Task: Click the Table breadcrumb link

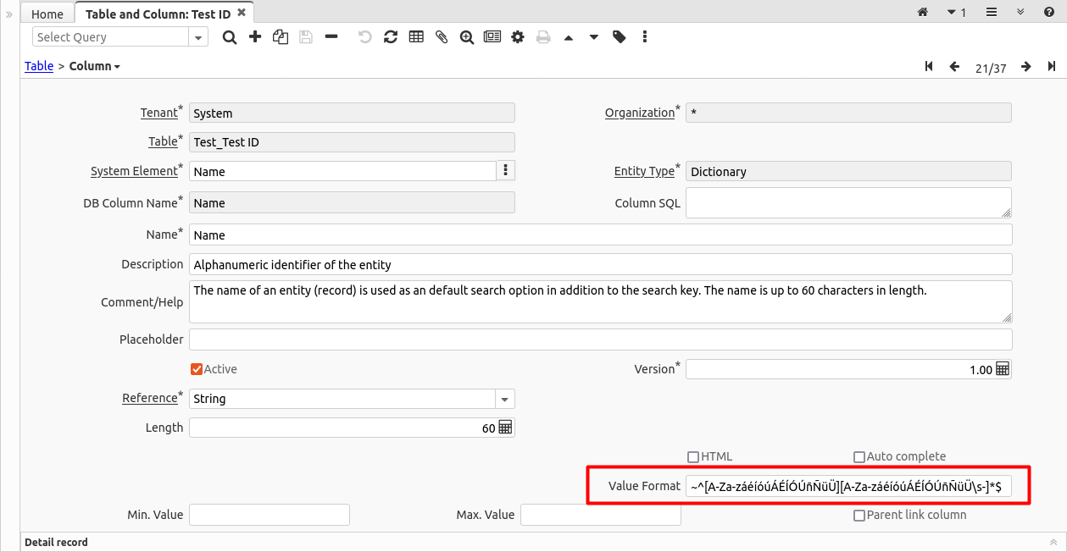Action: pos(39,66)
